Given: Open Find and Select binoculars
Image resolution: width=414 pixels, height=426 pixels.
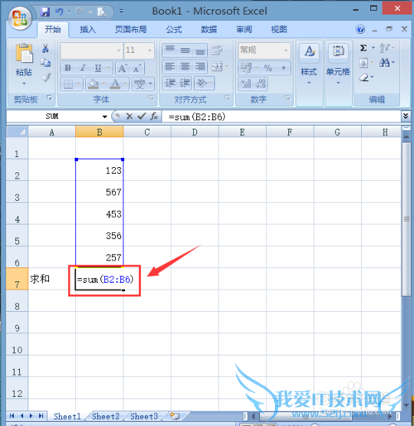Looking at the screenshot, I should pyautogui.click(x=388, y=63).
